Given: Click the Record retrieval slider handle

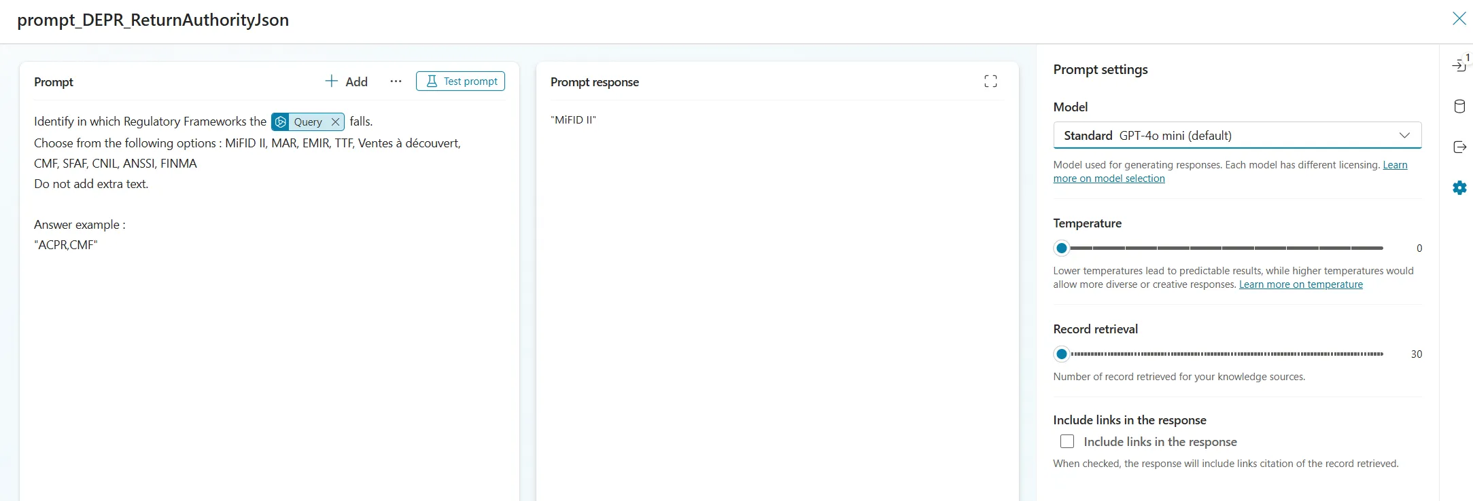Looking at the screenshot, I should click(x=1062, y=354).
